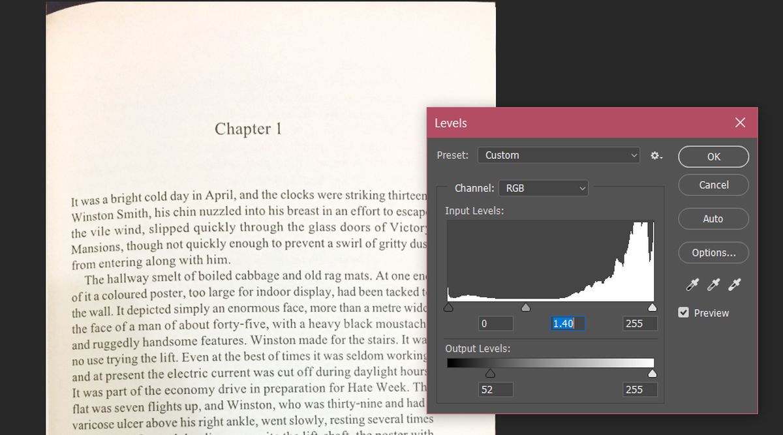Select the gray point eyedropper
This screenshot has width=783, height=435.
click(x=713, y=285)
